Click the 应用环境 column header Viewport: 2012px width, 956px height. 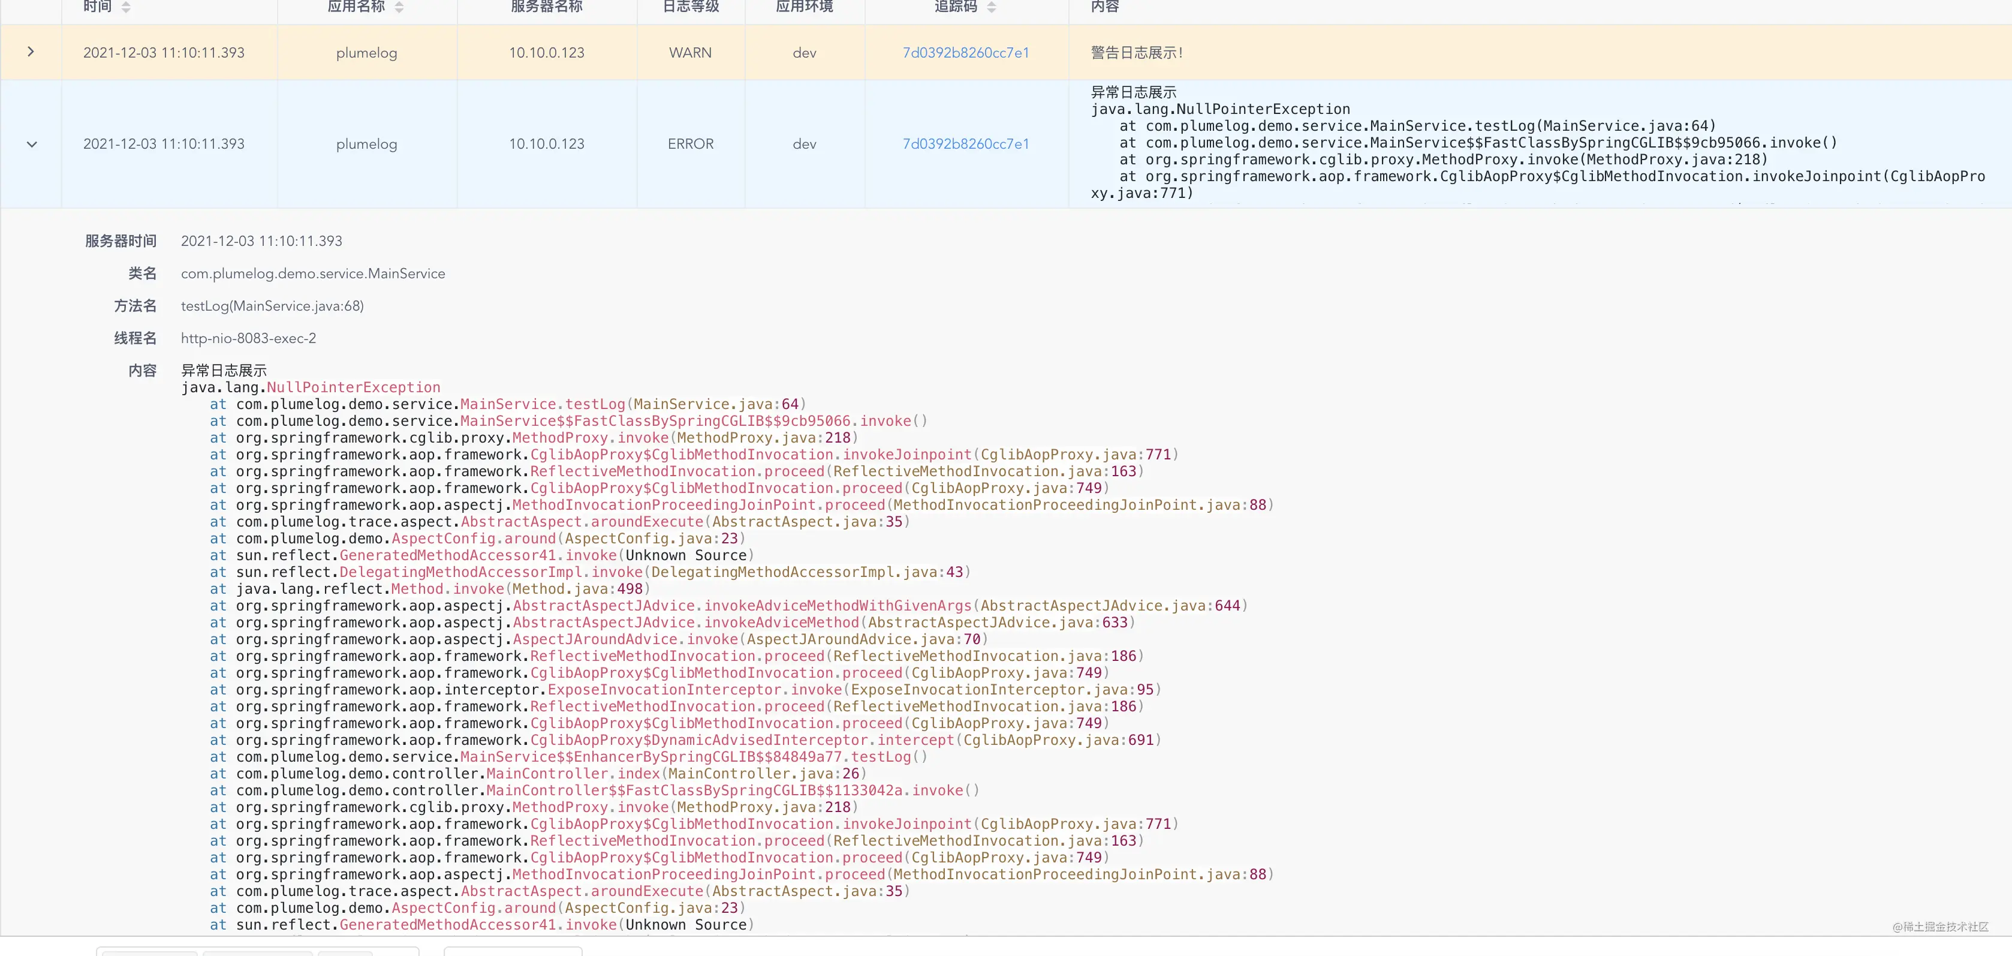coord(805,6)
